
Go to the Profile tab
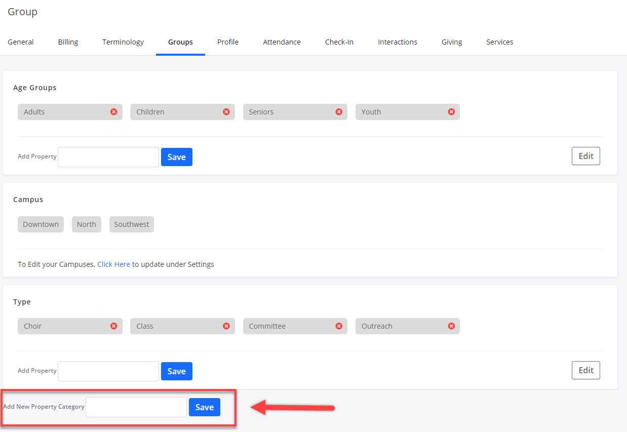click(228, 42)
